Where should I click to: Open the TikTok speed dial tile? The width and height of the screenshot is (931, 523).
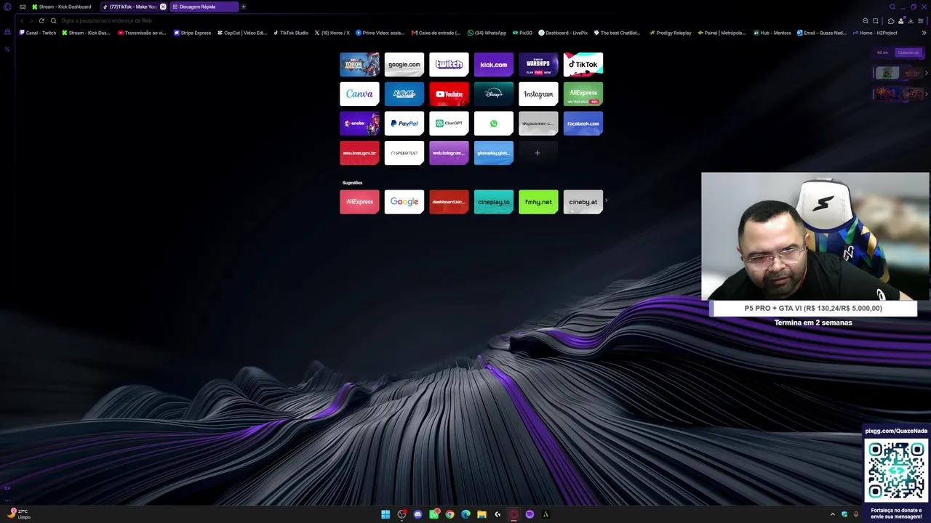coord(583,65)
